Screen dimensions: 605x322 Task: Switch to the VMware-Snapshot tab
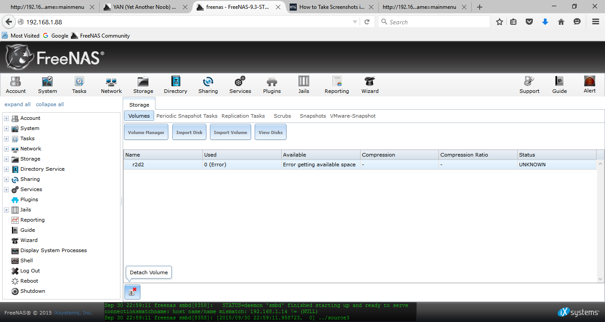point(353,116)
